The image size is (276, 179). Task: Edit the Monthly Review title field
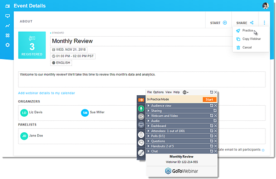click(x=142, y=41)
